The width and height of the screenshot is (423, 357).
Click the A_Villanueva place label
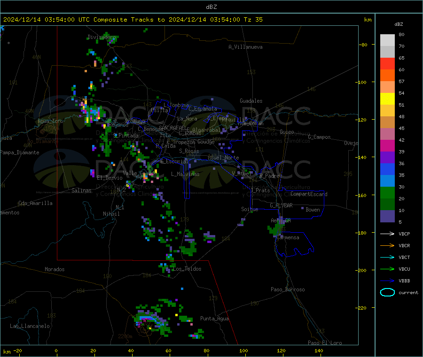245,47
